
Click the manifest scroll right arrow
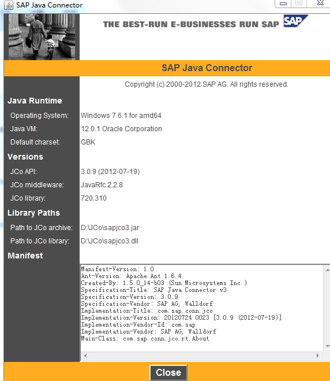[318, 356]
